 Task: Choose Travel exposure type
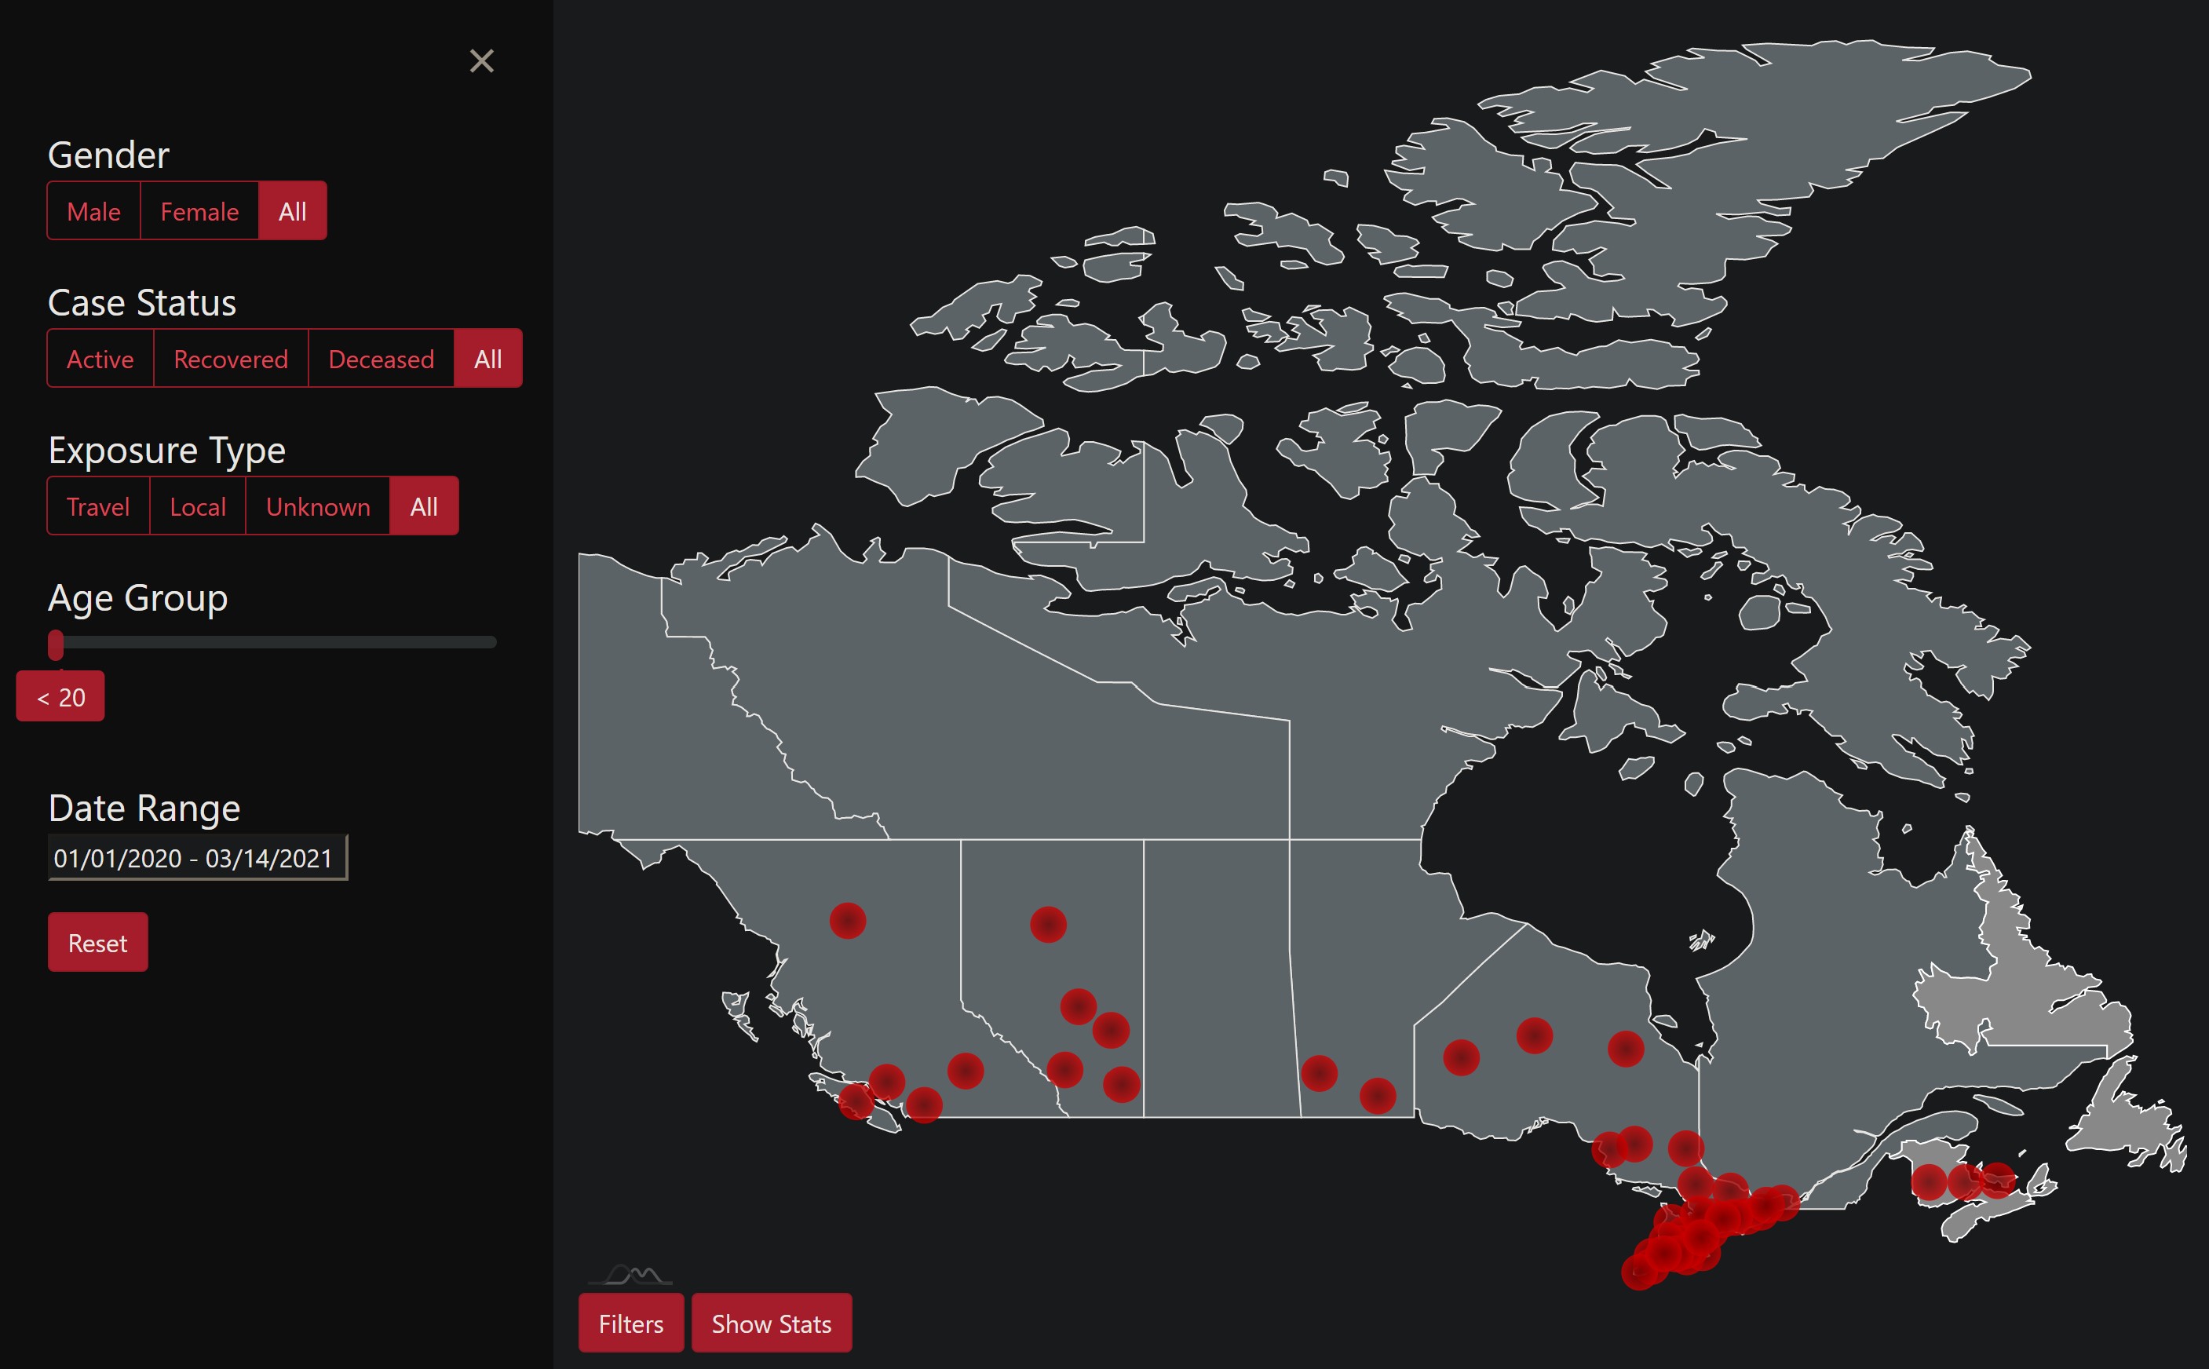tap(98, 506)
